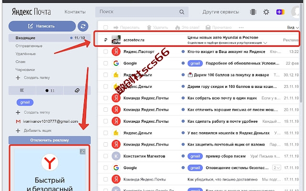The image size is (306, 191).
Task: Open the themes icon next to settings gear
Action: (253, 12)
